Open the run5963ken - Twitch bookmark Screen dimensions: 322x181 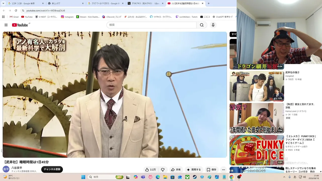click(186, 17)
